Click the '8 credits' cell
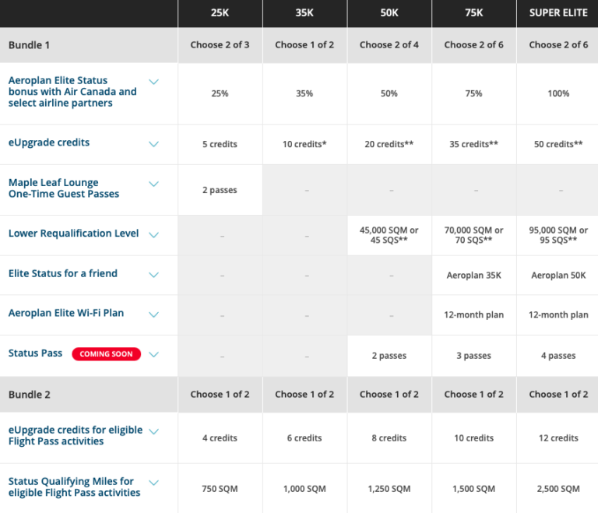 pyautogui.click(x=389, y=437)
